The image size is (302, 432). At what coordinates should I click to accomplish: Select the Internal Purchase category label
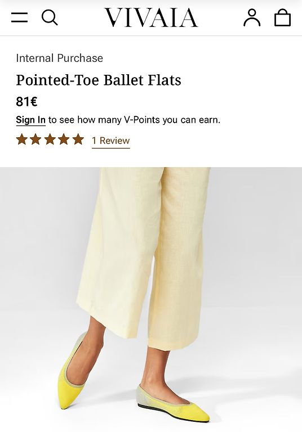pyautogui.click(x=59, y=58)
